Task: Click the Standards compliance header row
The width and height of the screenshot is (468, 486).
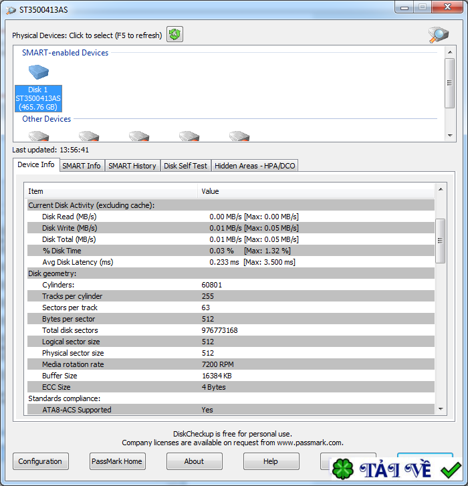Action: coord(231,398)
